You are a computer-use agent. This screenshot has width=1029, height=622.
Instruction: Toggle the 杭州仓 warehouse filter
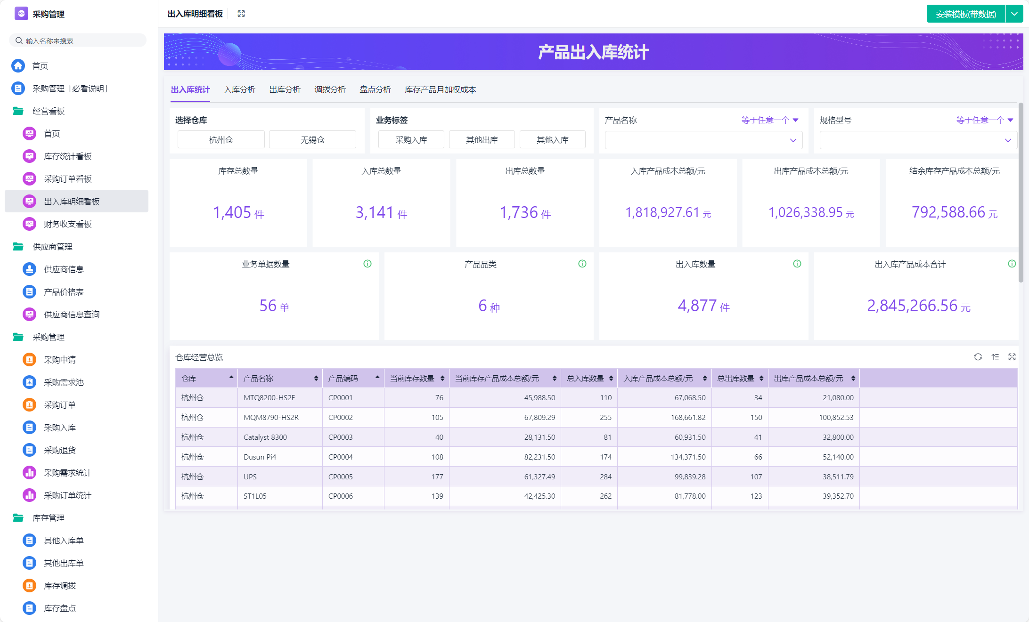click(221, 140)
